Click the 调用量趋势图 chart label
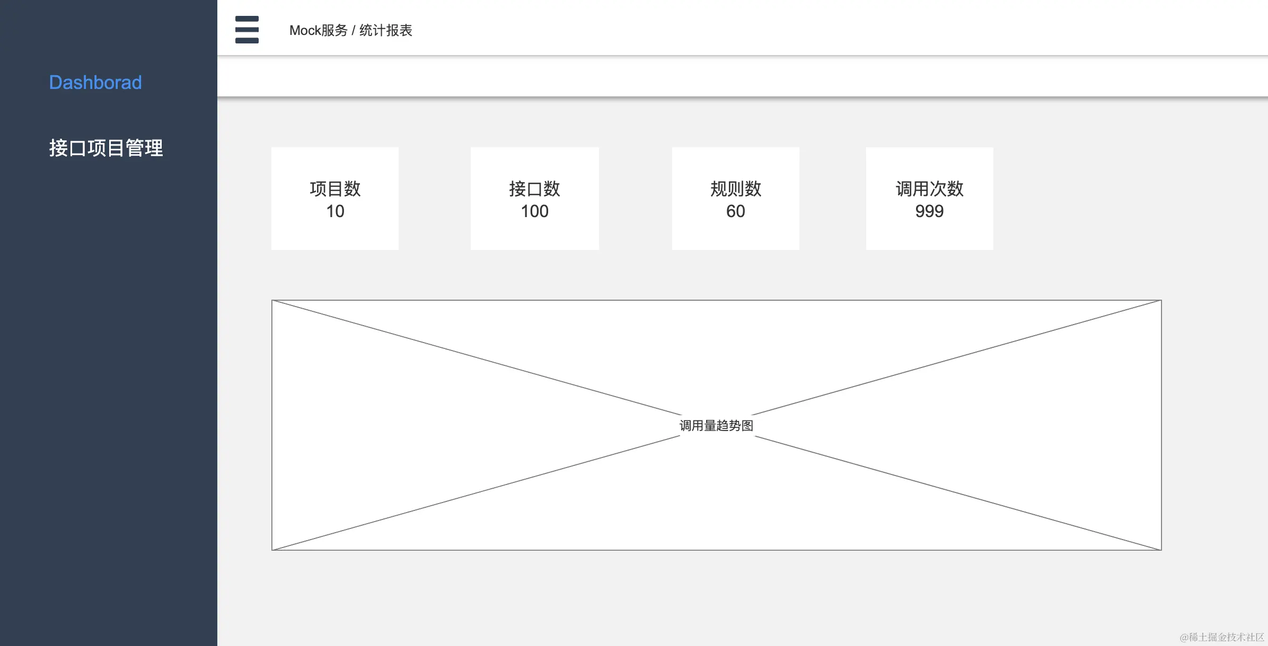 tap(716, 426)
